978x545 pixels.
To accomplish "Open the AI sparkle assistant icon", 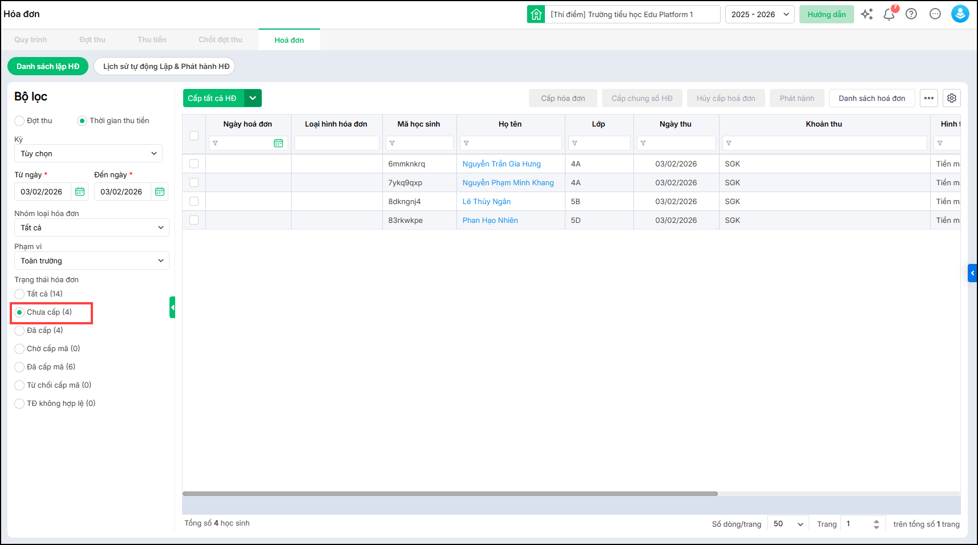I will (867, 14).
